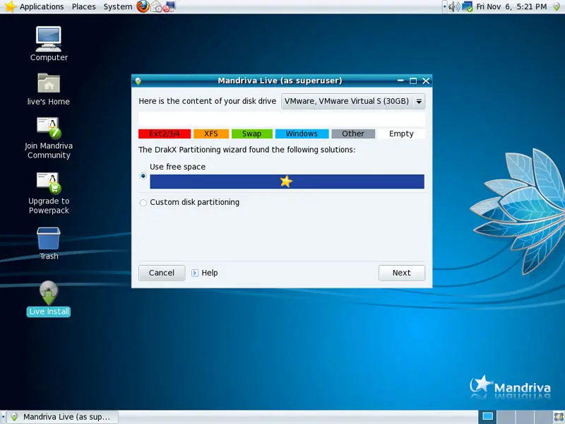565x424 pixels.
Task: Select the Upgrade to Powerpack icon
Action: (49, 183)
